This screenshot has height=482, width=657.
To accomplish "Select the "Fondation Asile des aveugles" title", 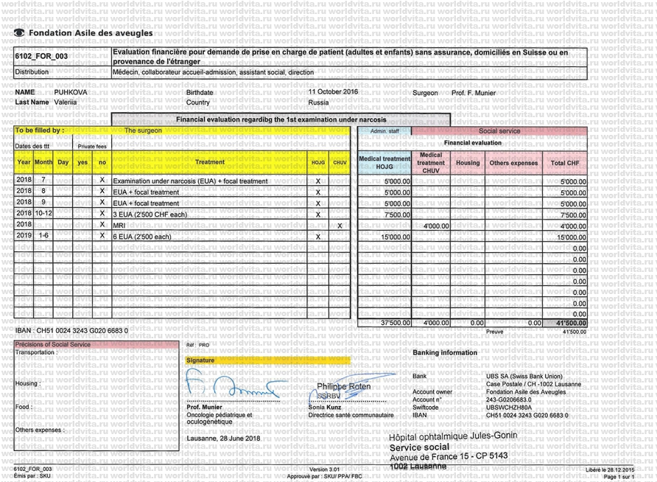I will [91, 32].
